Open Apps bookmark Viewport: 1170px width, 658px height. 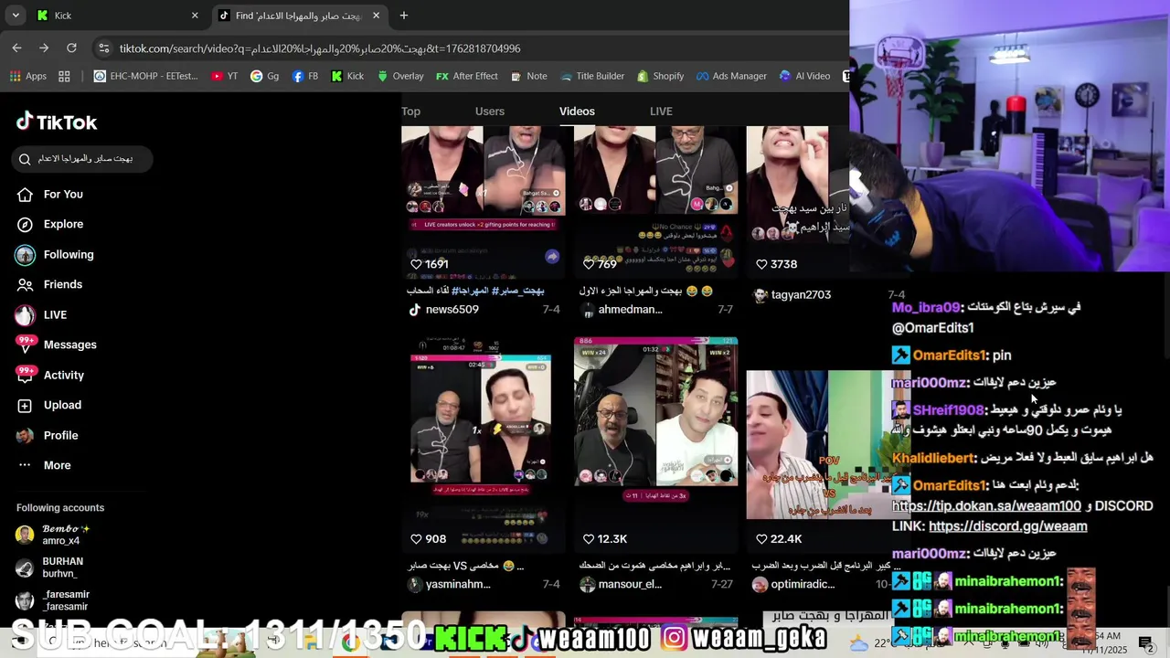pyautogui.click(x=28, y=76)
